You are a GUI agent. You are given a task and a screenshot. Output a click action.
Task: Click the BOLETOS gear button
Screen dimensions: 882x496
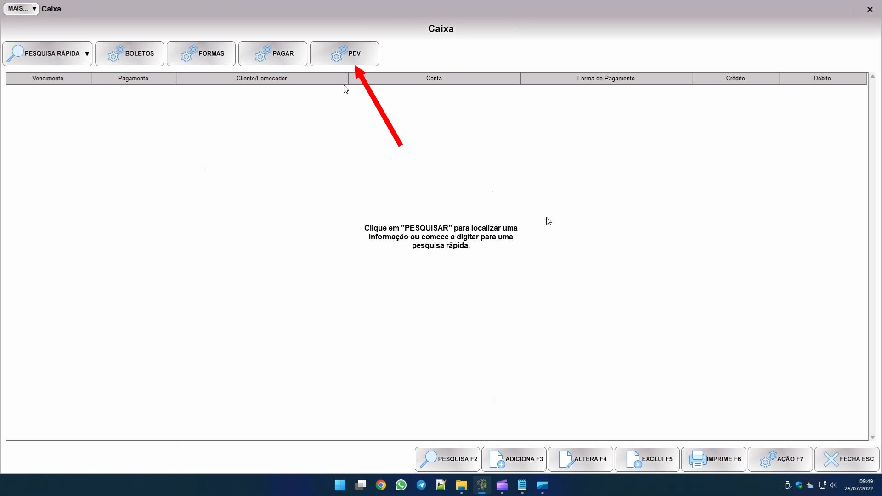(130, 54)
